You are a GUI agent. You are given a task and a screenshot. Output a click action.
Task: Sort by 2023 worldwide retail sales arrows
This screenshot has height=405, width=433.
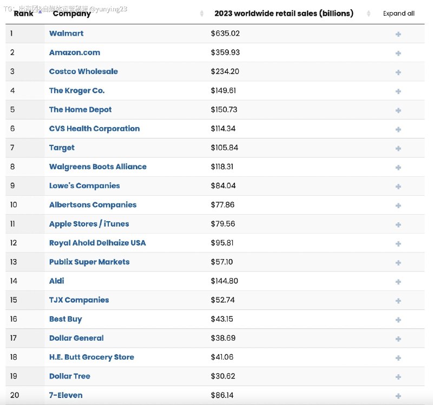(x=369, y=13)
